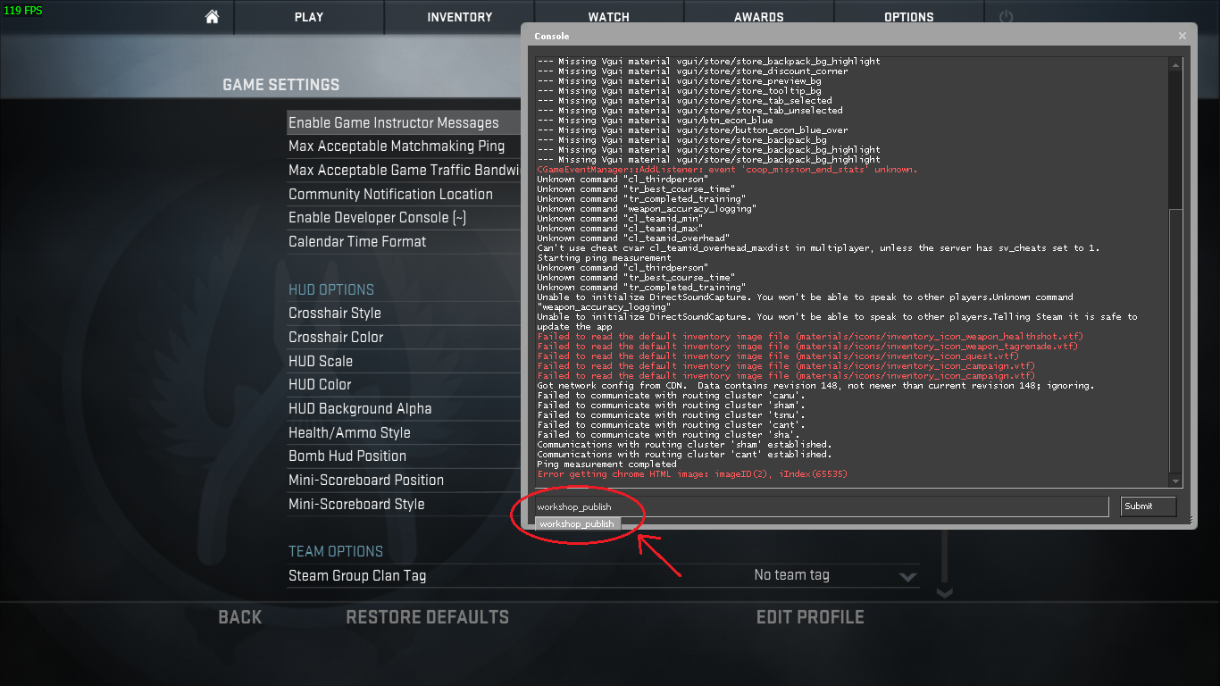
Task: Go to the Home screen icon
Action: (212, 17)
